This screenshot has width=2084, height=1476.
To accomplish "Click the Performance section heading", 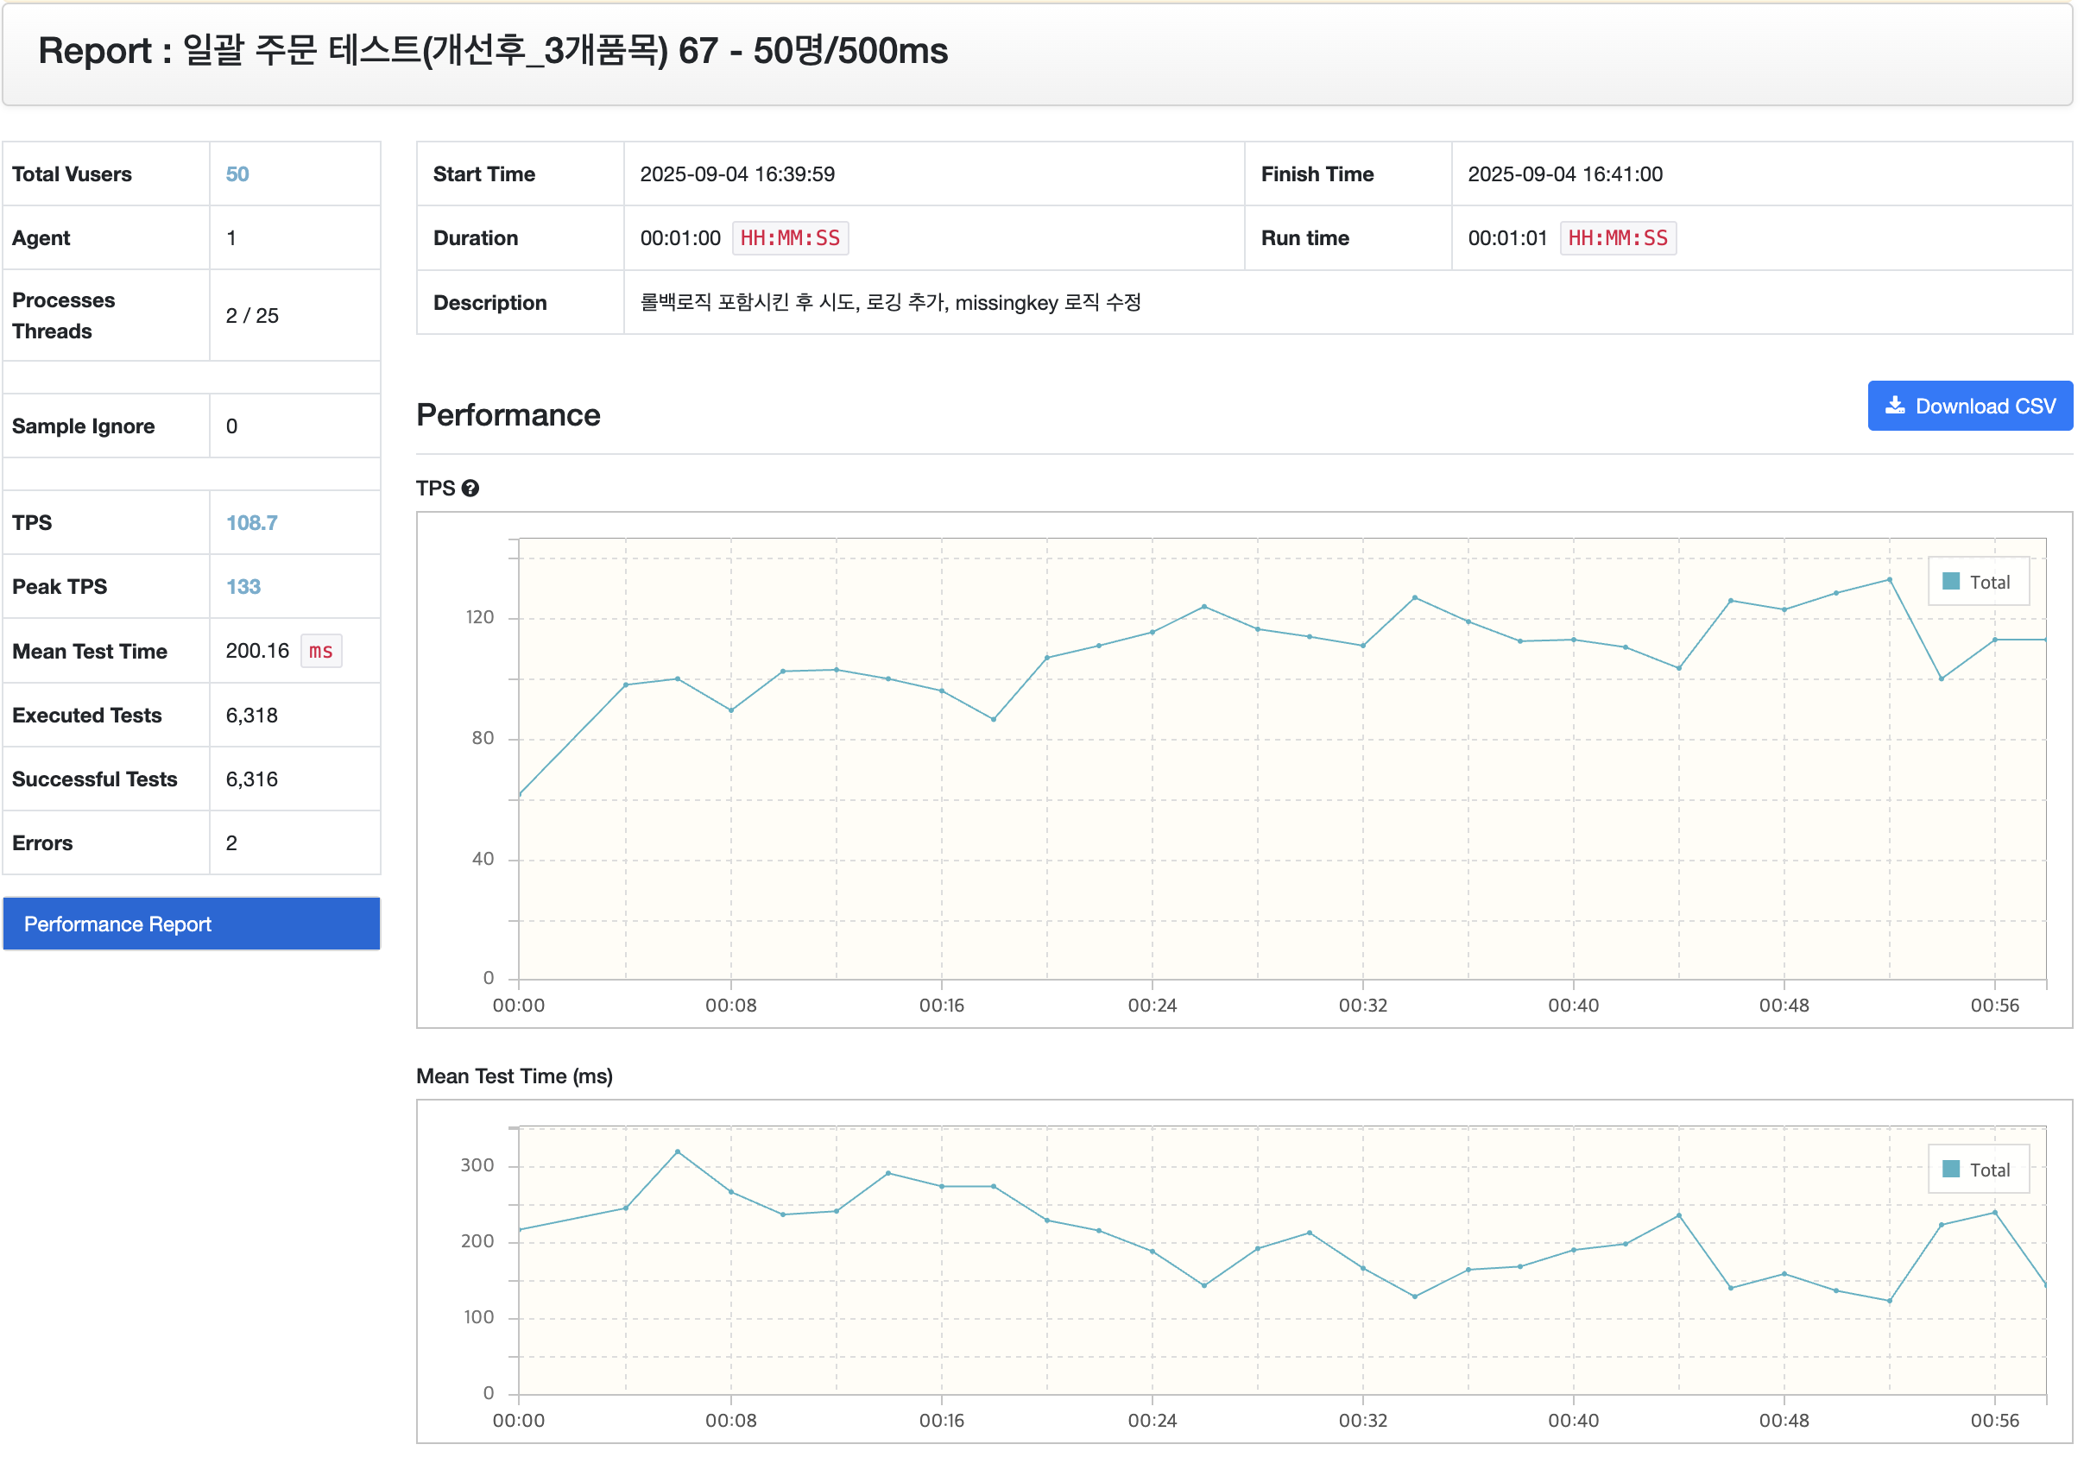I will click(508, 415).
